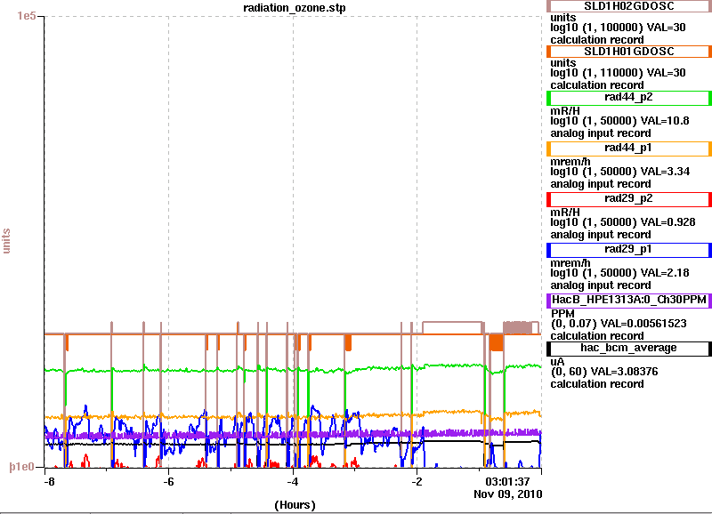Click the PPM units label
The image size is (712, 514).
tap(562, 314)
